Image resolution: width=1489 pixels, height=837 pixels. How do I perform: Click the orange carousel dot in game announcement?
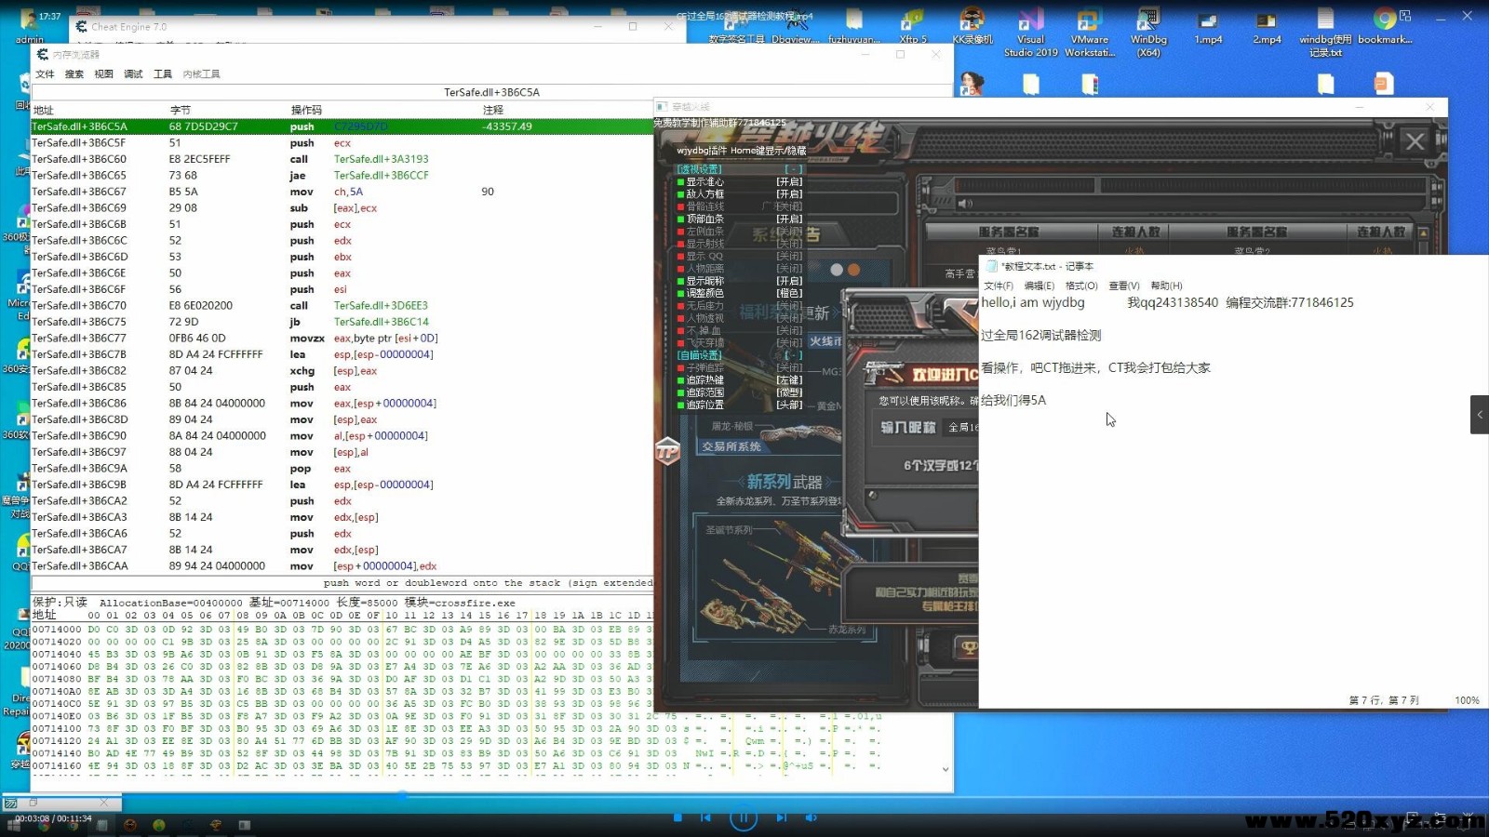[853, 270]
